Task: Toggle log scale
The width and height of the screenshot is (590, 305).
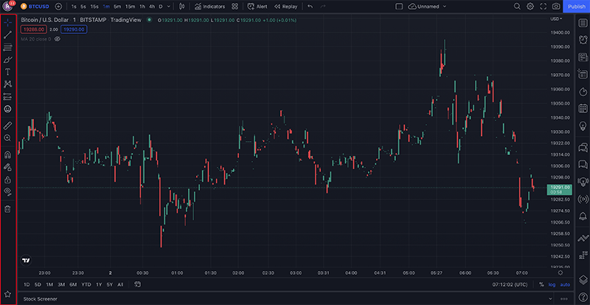Action: tap(552, 284)
